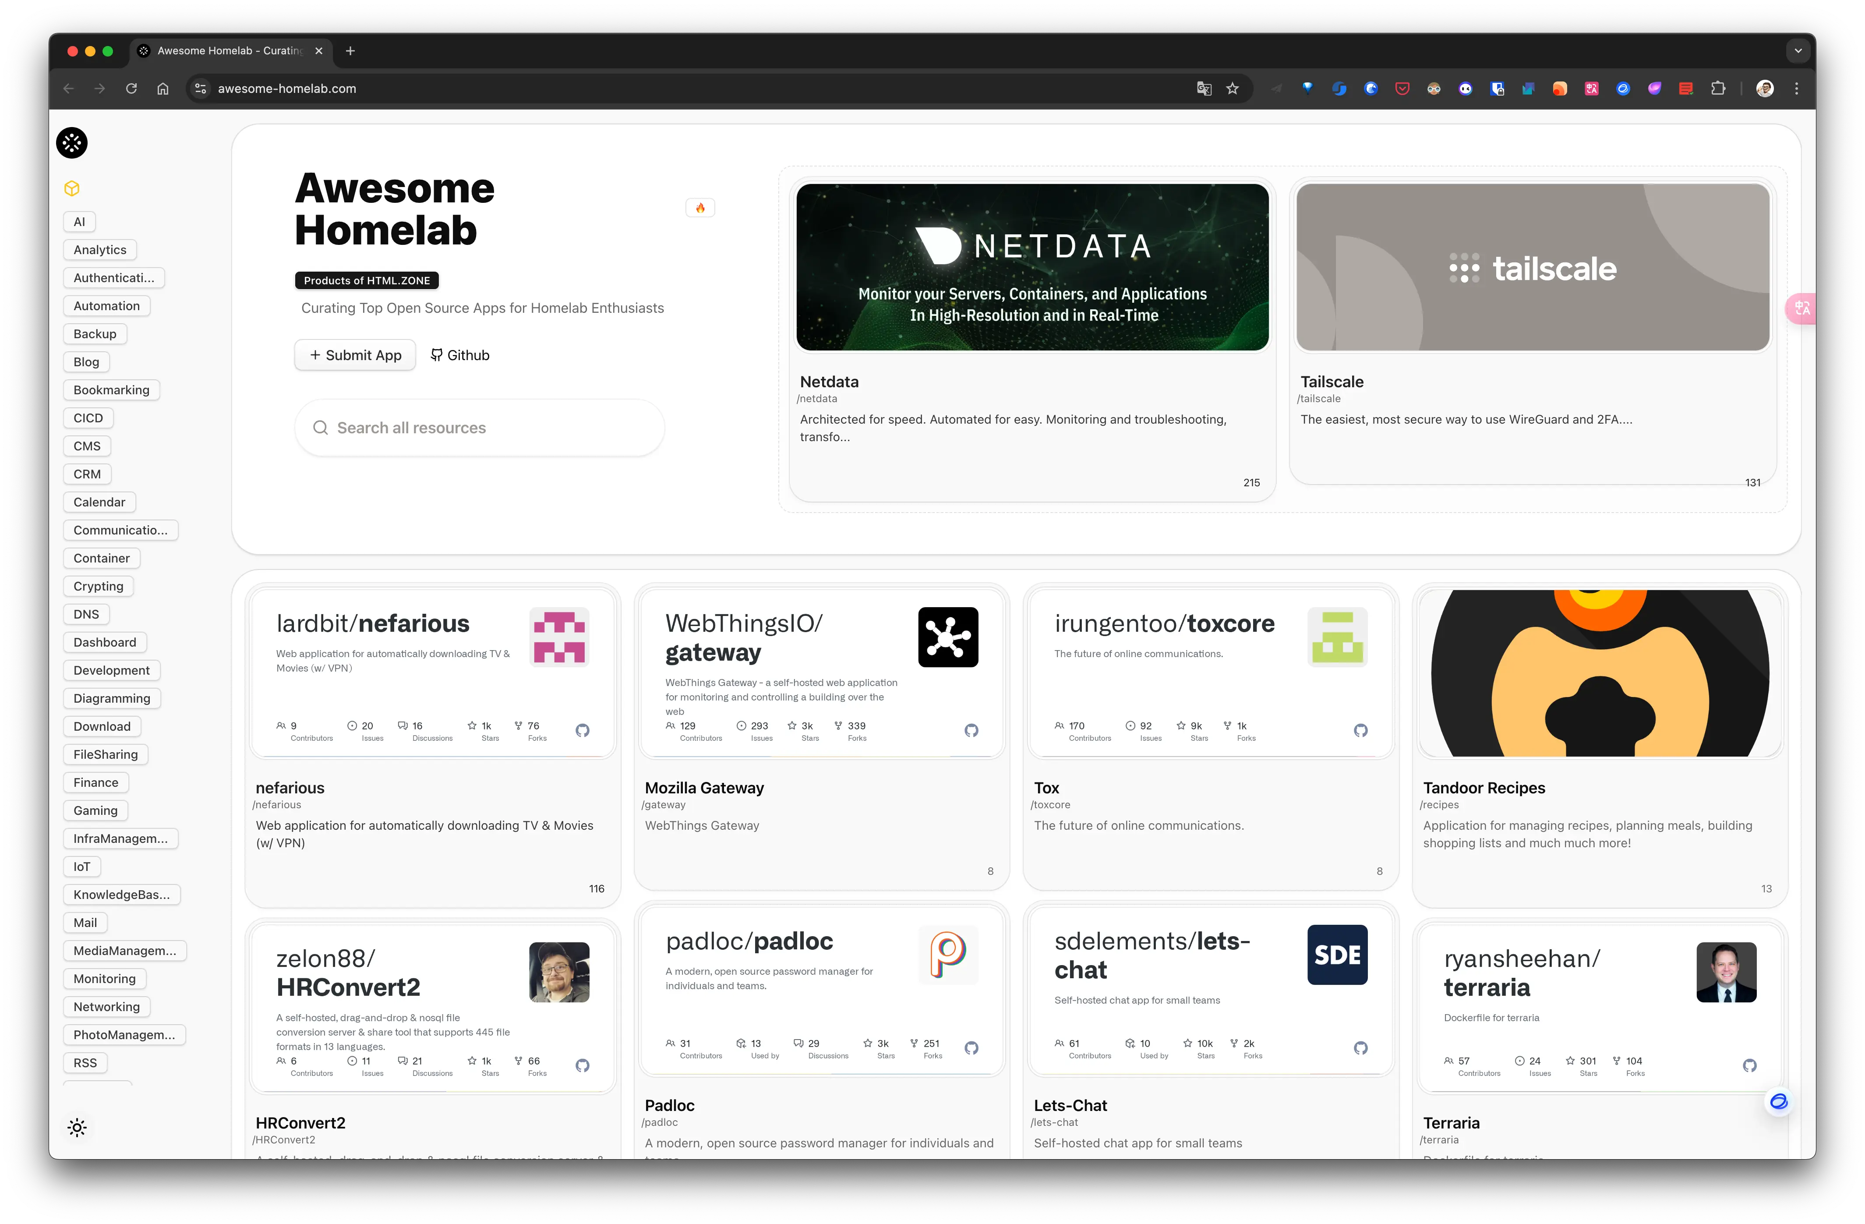The width and height of the screenshot is (1865, 1224).
Task: Reload the page
Action: click(132, 88)
